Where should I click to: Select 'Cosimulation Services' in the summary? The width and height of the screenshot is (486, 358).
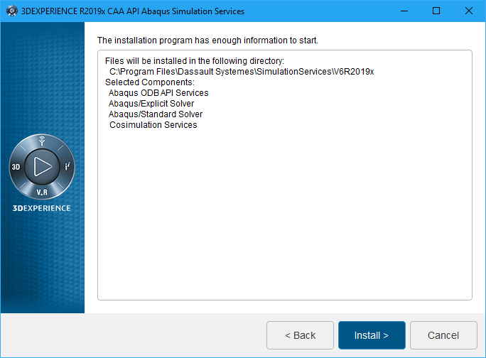tap(153, 125)
